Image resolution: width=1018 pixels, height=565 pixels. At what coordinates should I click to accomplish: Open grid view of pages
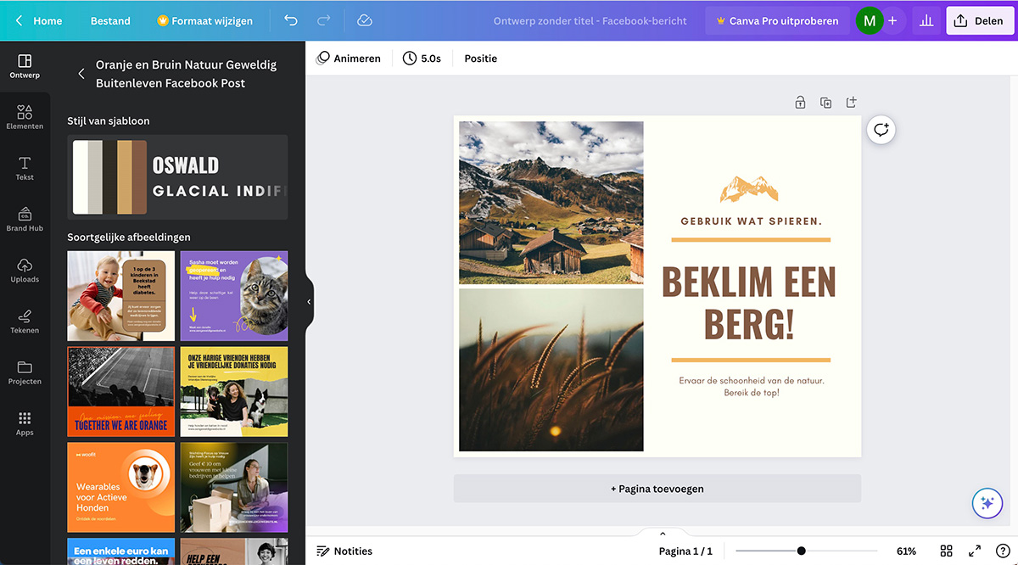(947, 551)
